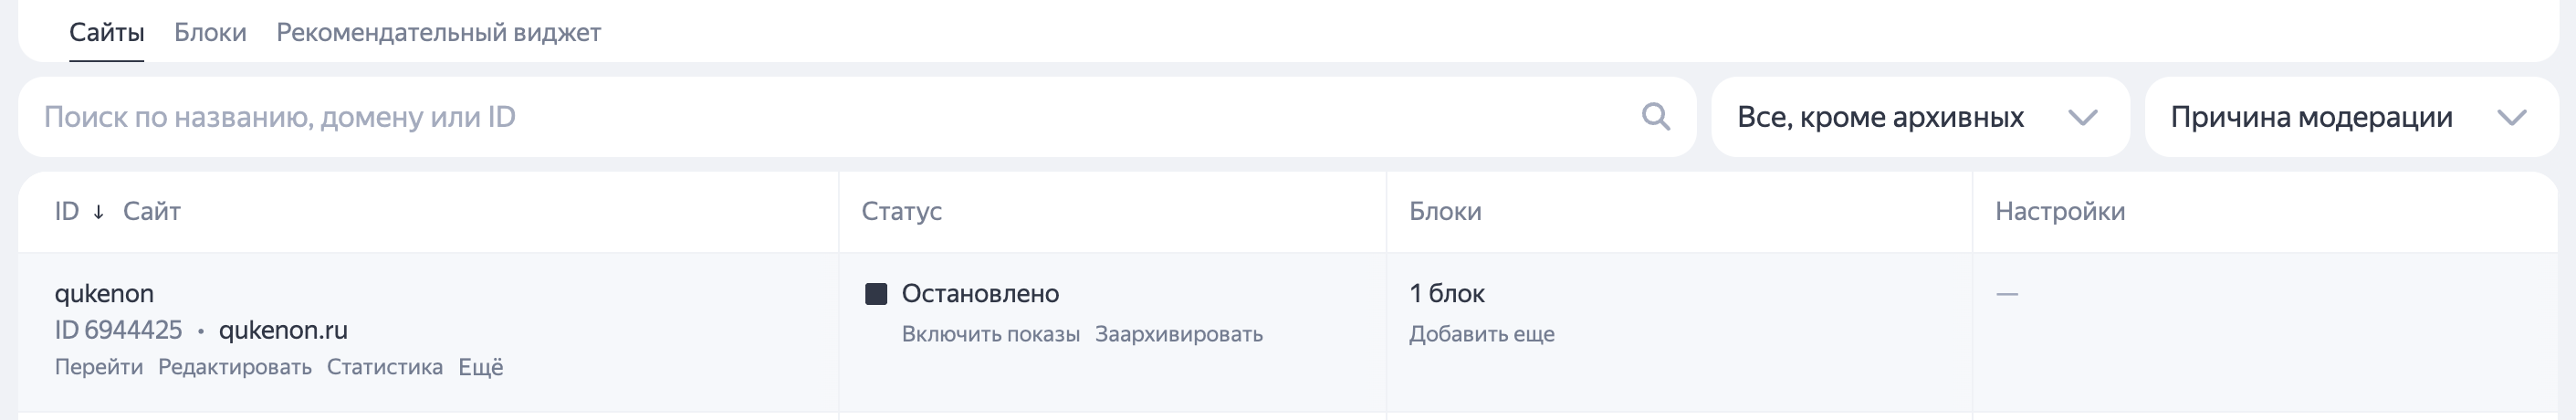Click the ID sort arrow icon
The height and width of the screenshot is (420, 2576).
(98, 212)
